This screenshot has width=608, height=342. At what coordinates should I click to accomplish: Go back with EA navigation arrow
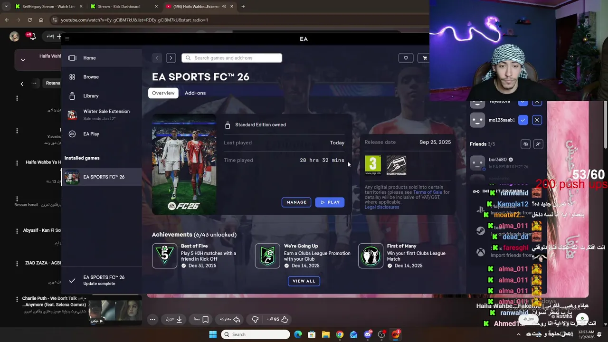click(157, 58)
